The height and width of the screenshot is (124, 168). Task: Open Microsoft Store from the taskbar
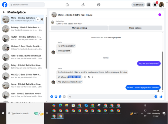coord(73,105)
